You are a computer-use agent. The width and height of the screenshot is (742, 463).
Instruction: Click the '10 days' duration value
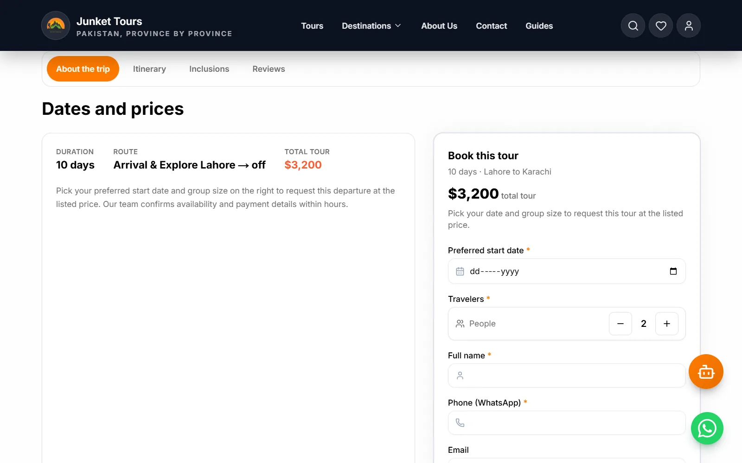pyautogui.click(x=75, y=165)
